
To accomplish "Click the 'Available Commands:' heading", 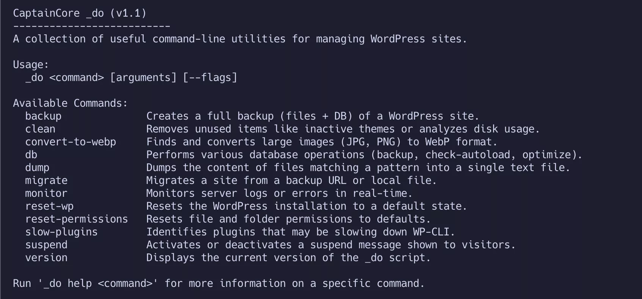I will (x=70, y=103).
